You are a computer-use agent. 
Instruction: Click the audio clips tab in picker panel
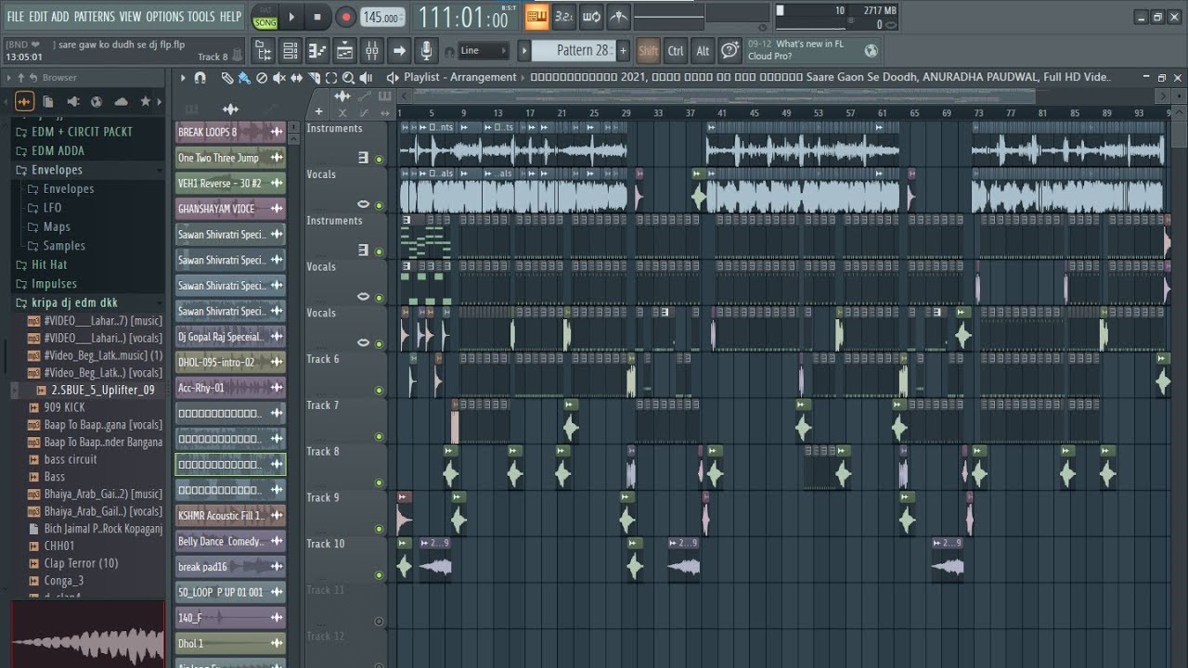pyautogui.click(x=230, y=109)
